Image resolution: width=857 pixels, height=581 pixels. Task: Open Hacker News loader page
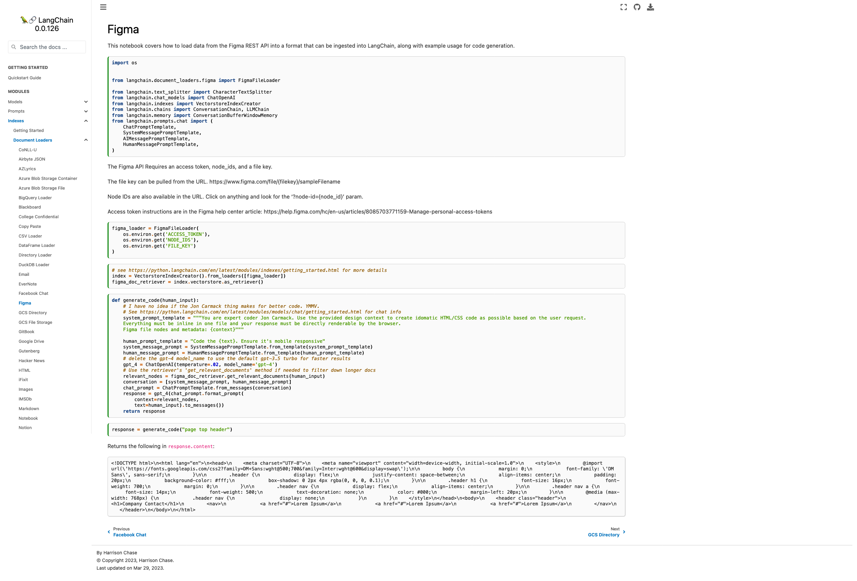click(x=32, y=361)
